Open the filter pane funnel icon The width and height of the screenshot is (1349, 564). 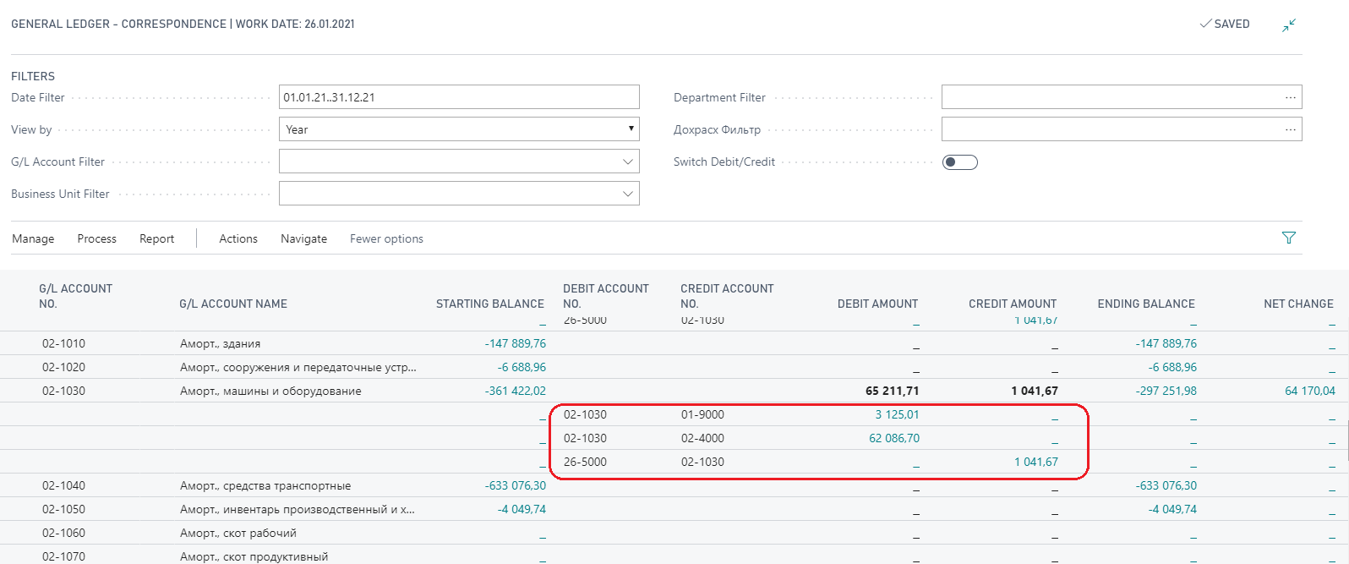click(1289, 238)
